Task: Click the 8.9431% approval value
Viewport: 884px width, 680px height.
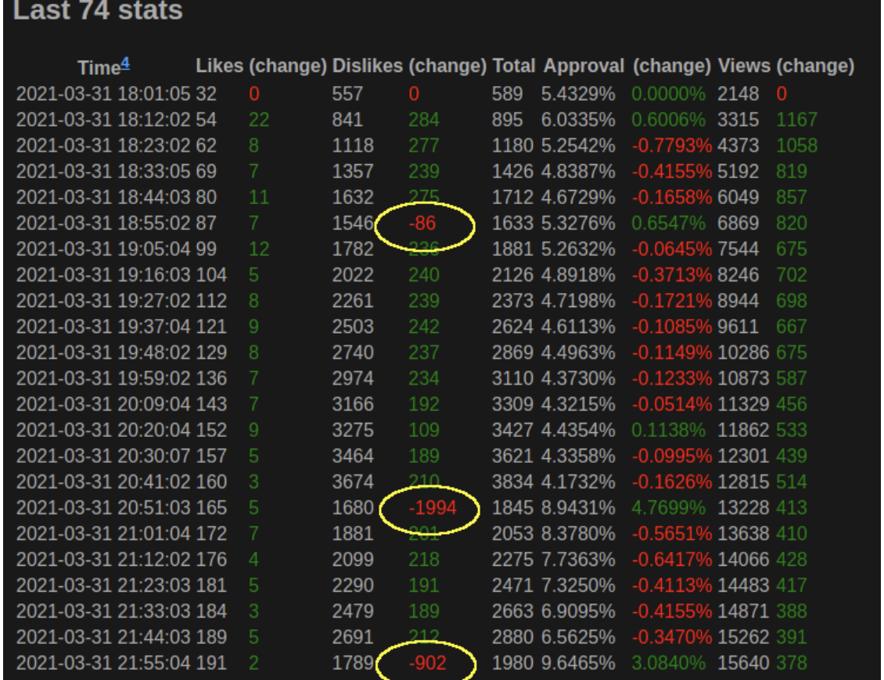Action: coord(578,508)
